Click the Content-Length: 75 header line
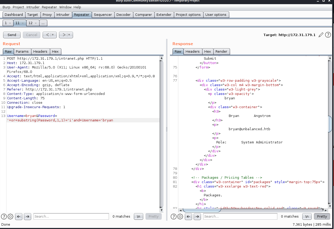The image size is (334, 229). [x=26, y=98]
